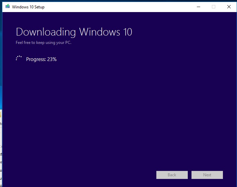Close the Windows 10 Setup window
The height and width of the screenshot is (187, 237).
coord(229,7)
